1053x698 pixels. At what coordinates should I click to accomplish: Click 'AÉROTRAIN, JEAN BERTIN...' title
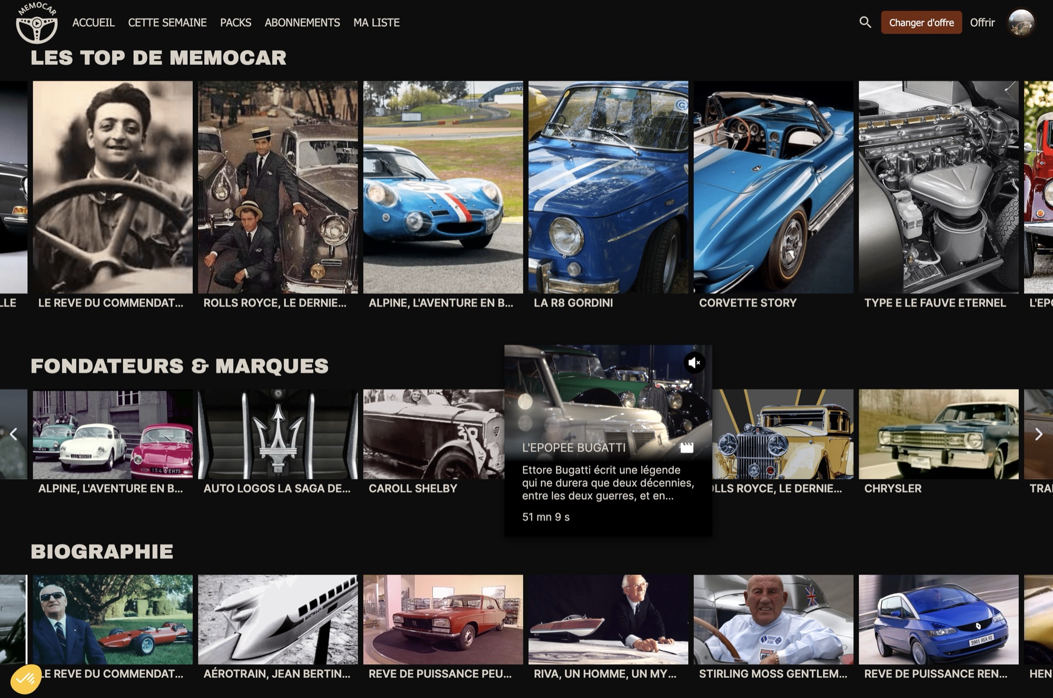[x=277, y=674]
